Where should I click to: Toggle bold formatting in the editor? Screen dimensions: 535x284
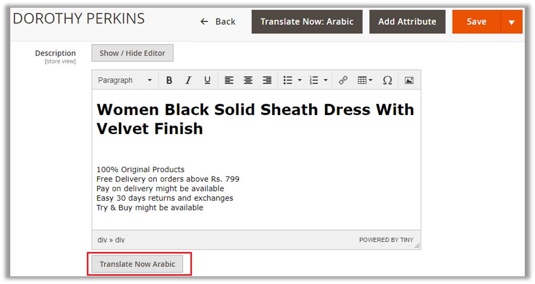click(x=169, y=80)
